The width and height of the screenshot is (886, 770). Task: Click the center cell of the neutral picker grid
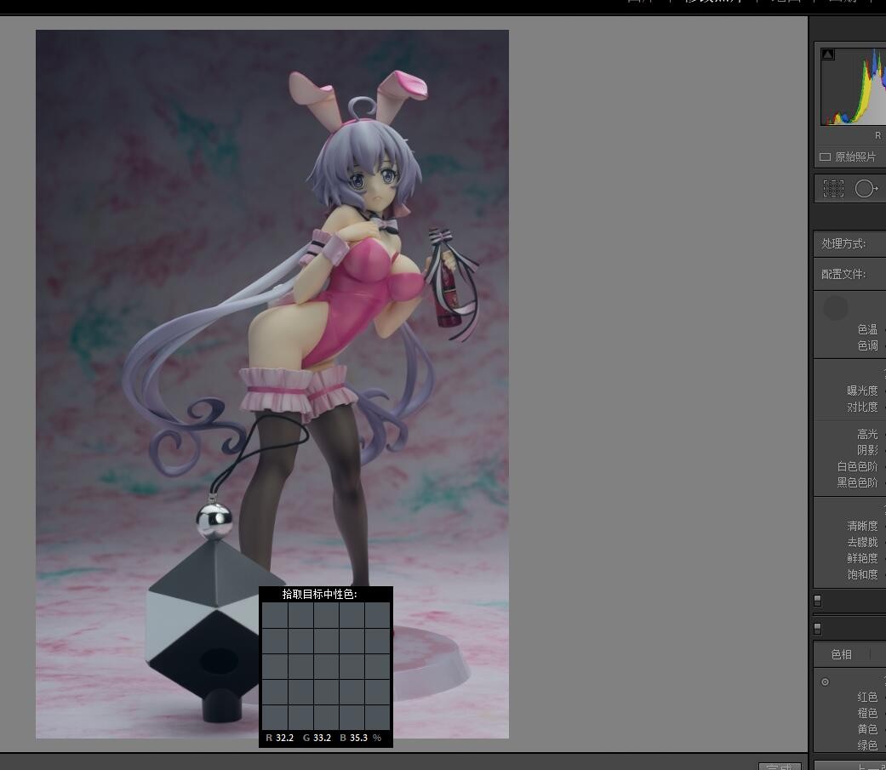pyautogui.click(x=326, y=665)
